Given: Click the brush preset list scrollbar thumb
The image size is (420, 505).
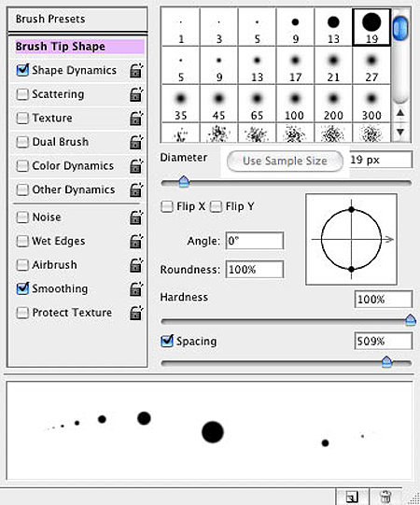Looking at the screenshot, I should tap(400, 27).
